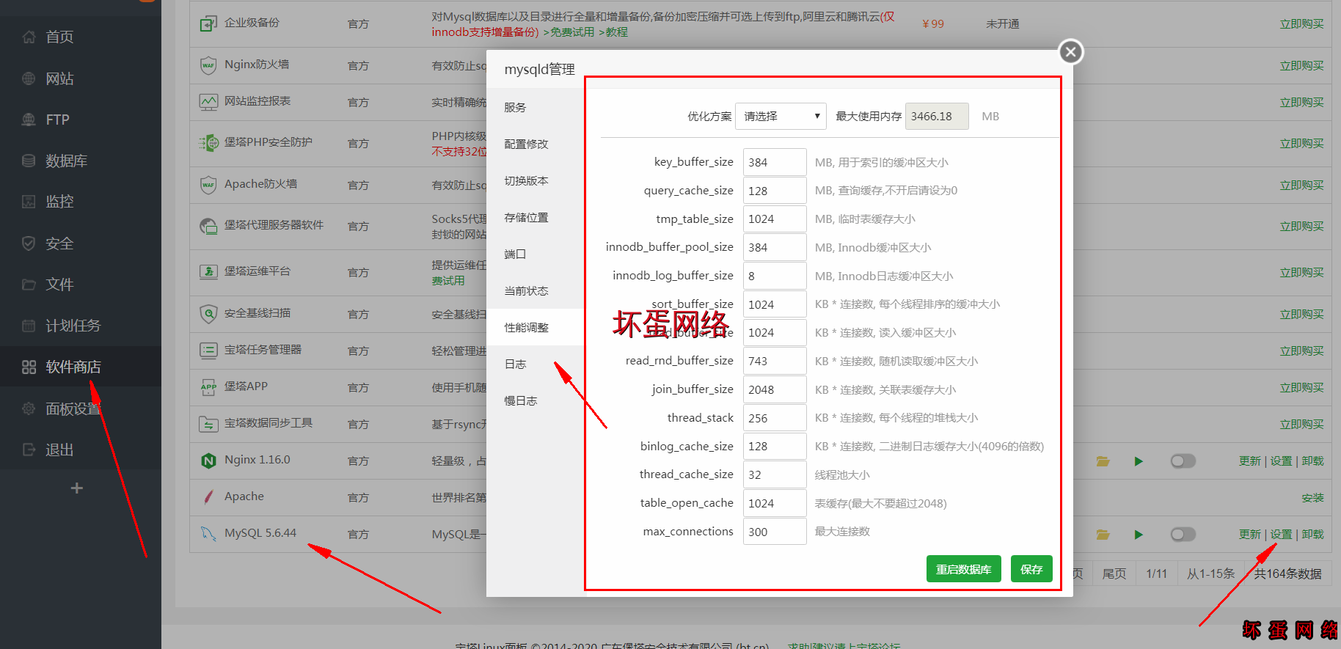
Task: Switch to 日志 tab
Action: pyautogui.click(x=535, y=364)
